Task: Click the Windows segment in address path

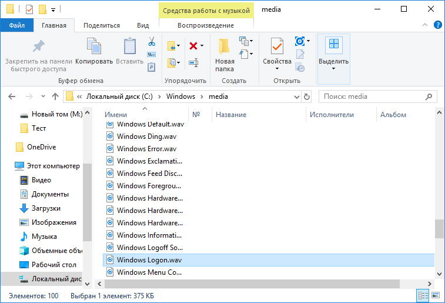Action: [x=180, y=96]
